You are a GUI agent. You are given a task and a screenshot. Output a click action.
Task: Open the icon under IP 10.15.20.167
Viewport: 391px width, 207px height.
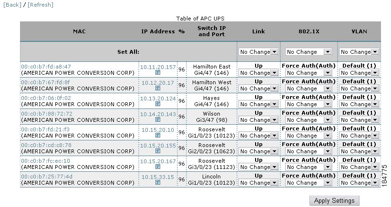158,167
